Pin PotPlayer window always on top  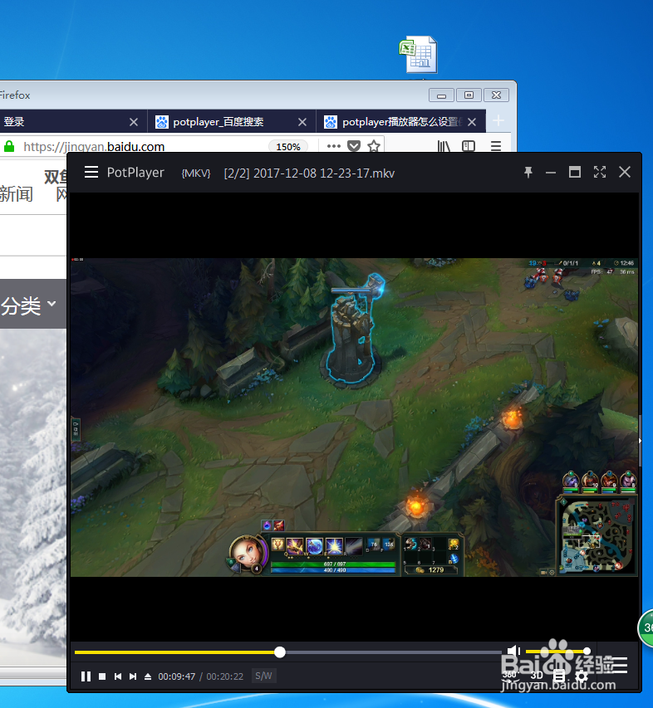pos(528,172)
